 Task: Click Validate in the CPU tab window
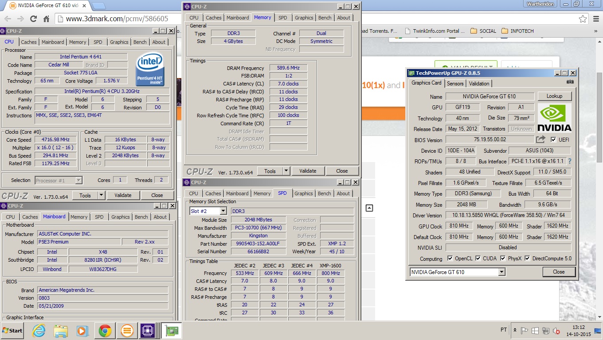click(123, 195)
